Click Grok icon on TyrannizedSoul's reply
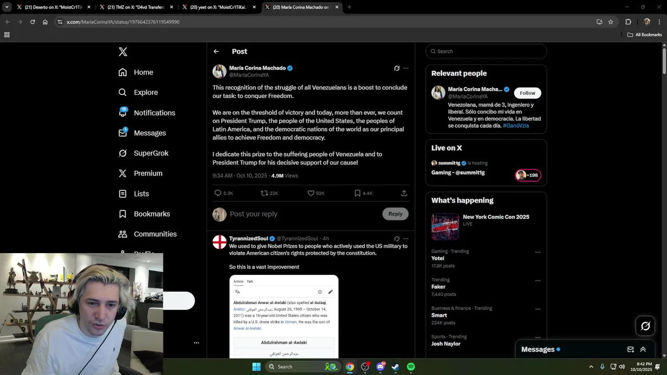The image size is (667, 375). pos(397,239)
